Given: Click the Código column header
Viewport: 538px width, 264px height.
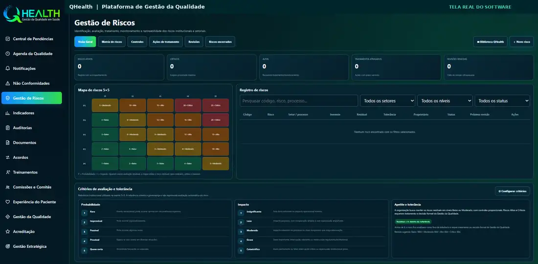Looking at the screenshot, I should [x=247, y=114].
